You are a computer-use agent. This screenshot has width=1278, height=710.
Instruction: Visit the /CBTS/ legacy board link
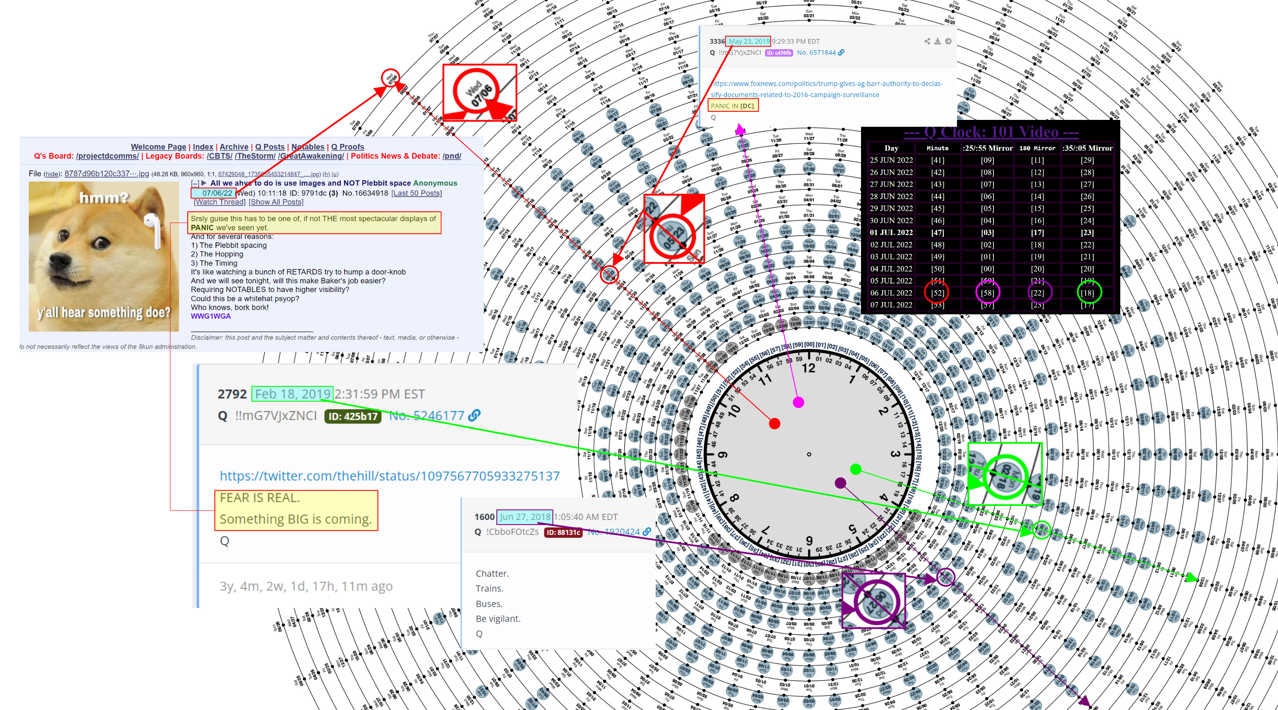coord(219,156)
